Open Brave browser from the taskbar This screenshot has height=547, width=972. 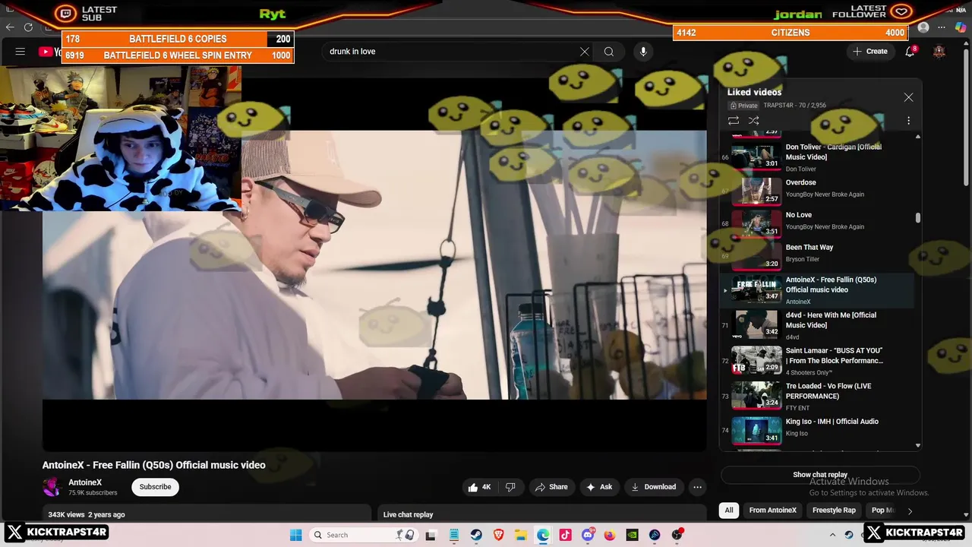point(498,535)
